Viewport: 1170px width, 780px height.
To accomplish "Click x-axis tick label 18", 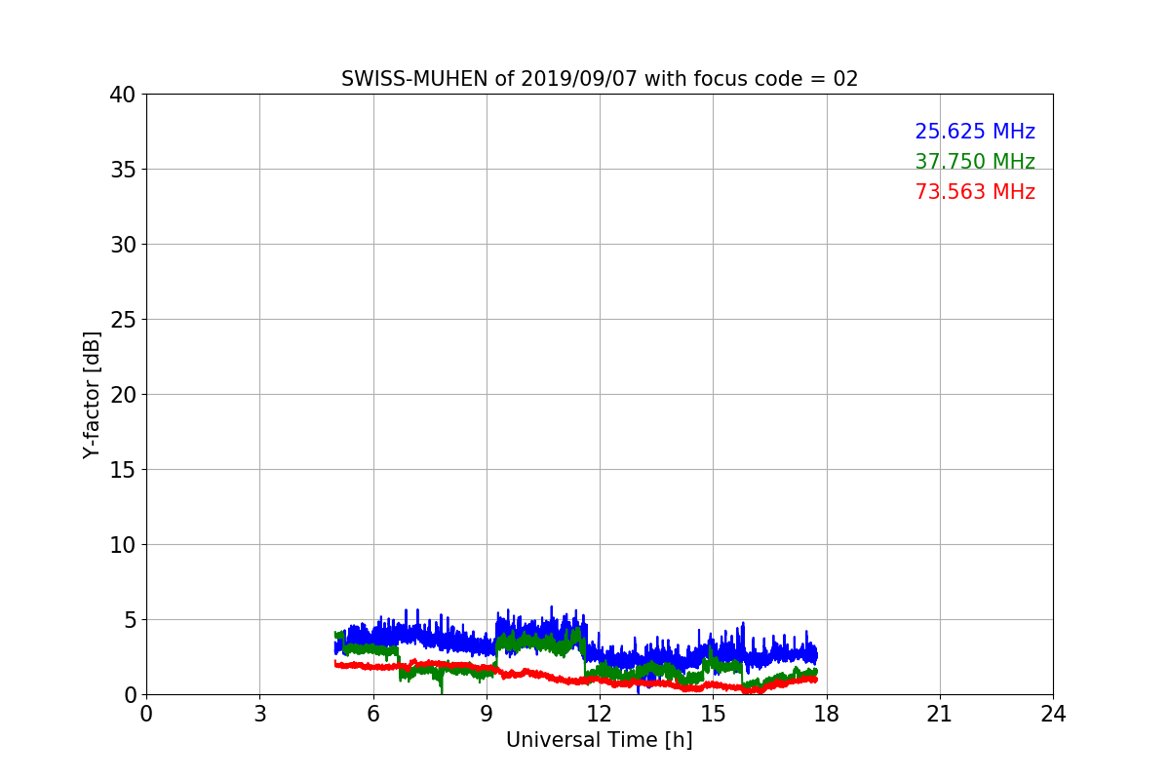I will pyautogui.click(x=827, y=714).
